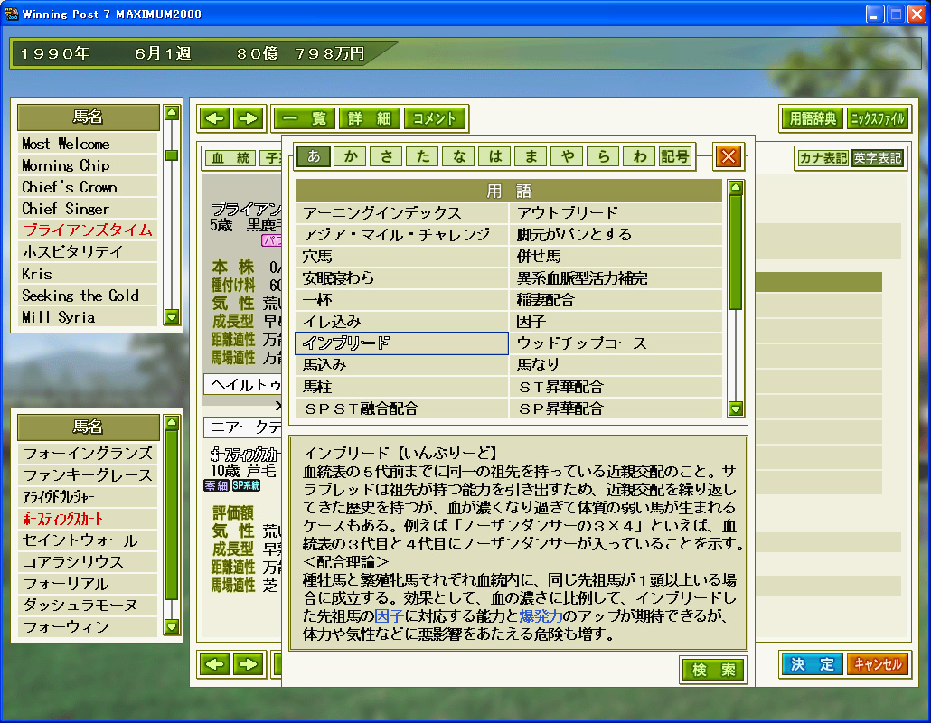Click the bottom-left previous arrow button

click(215, 664)
